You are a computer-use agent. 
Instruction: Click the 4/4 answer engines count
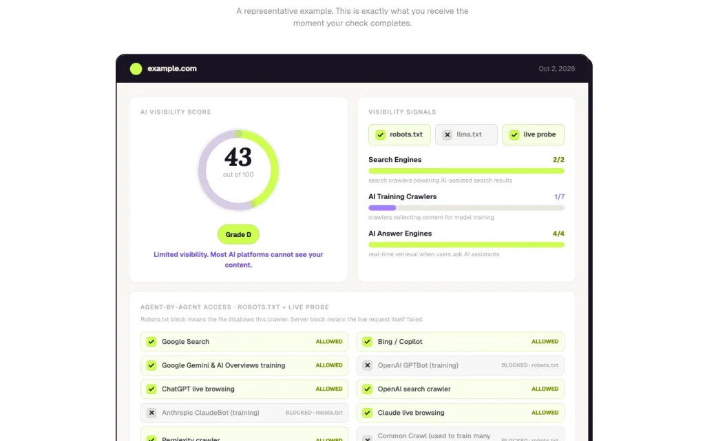coord(558,234)
